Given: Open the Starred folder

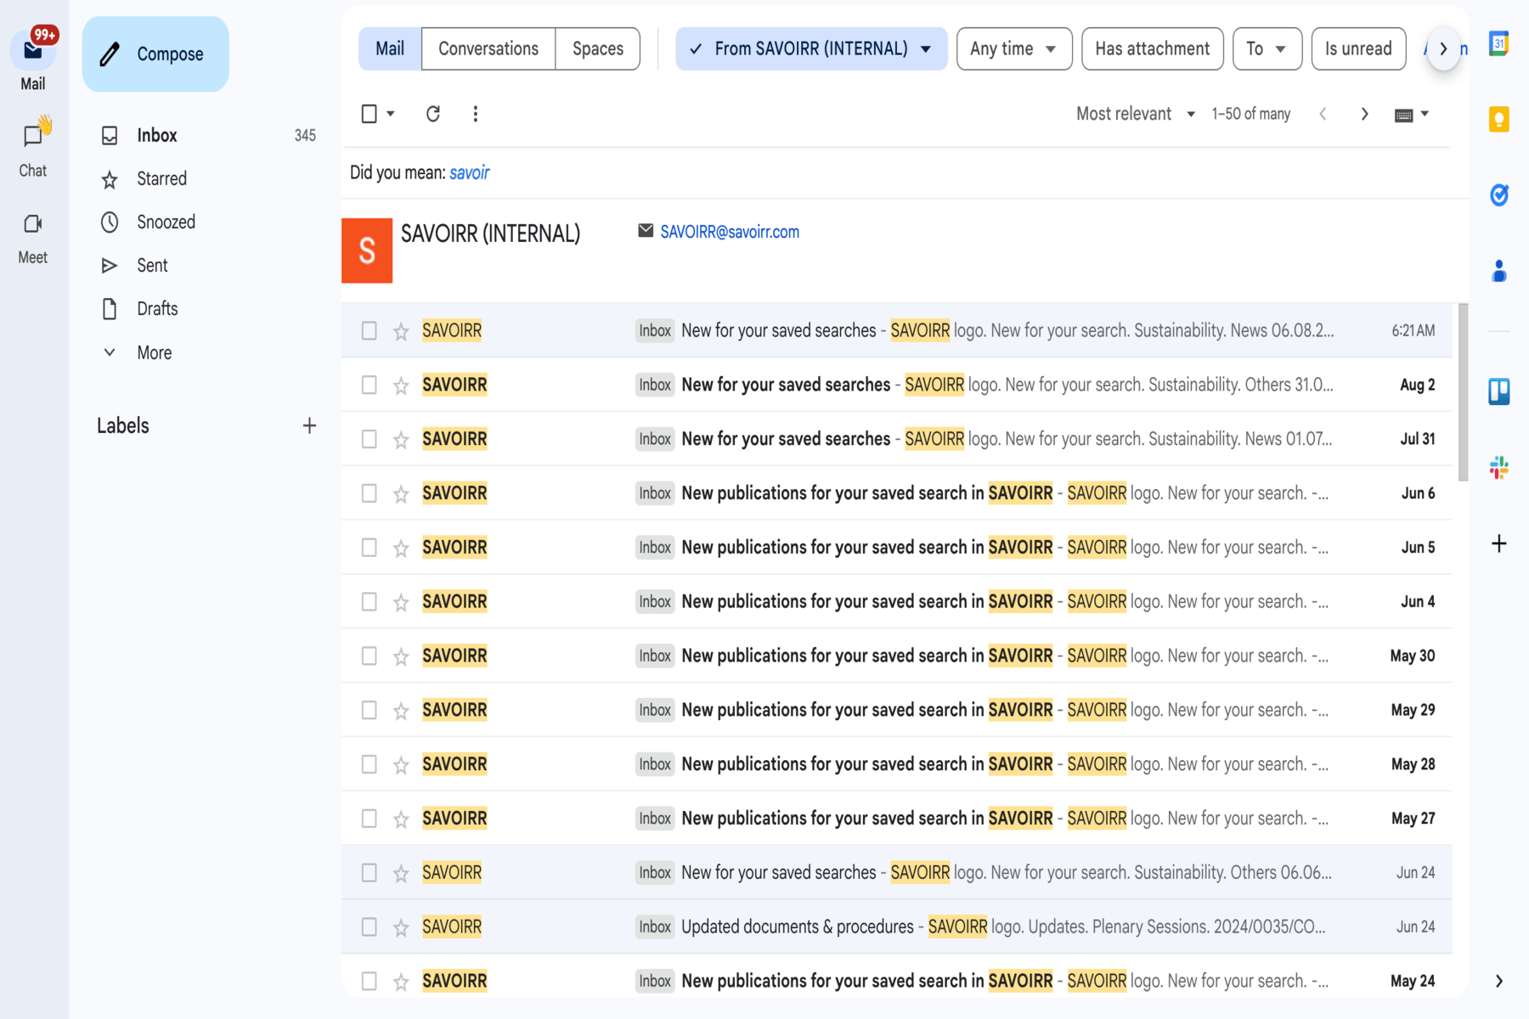Looking at the screenshot, I should click(161, 179).
